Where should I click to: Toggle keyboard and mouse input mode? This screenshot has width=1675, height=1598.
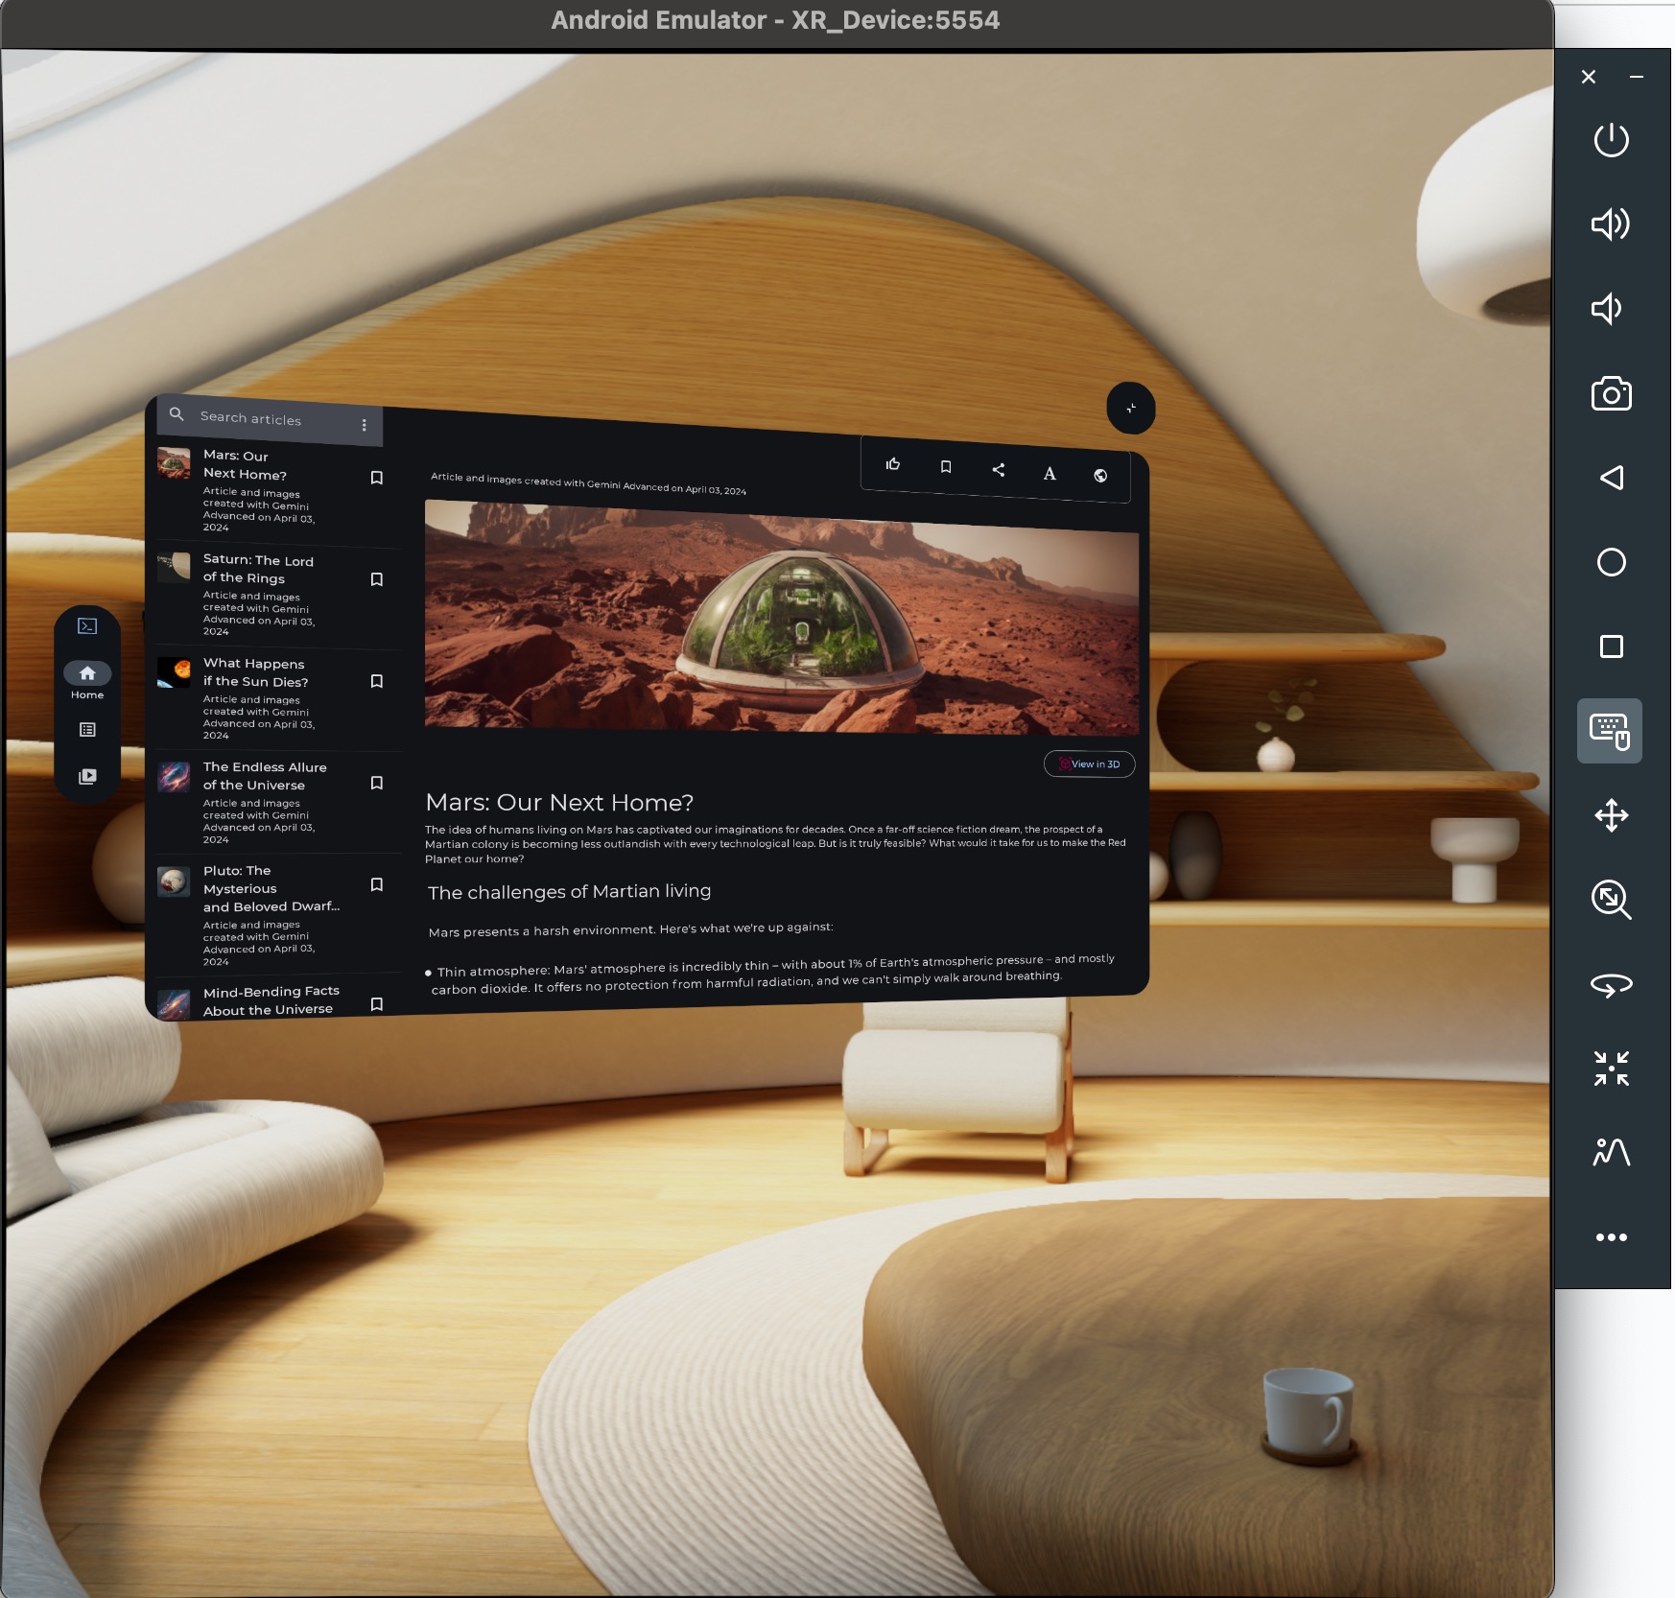click(1610, 731)
